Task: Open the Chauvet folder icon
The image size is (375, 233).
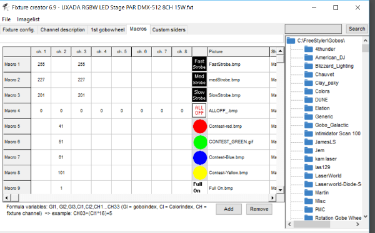Action: pyautogui.click(x=309, y=75)
